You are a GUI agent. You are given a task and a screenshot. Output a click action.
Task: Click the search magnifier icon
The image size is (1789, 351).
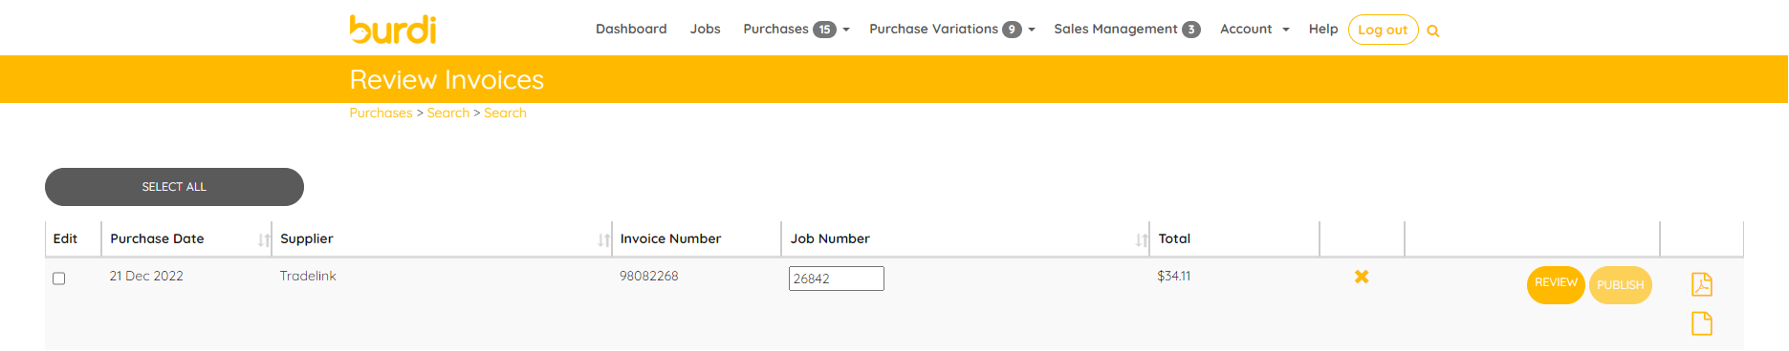click(1432, 31)
